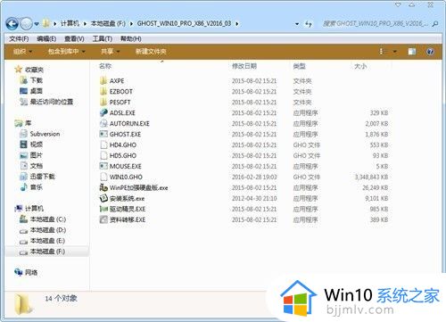This screenshot has width=446, height=322.
Task: Click the Forward navigation arrow button
Action: coord(26,24)
